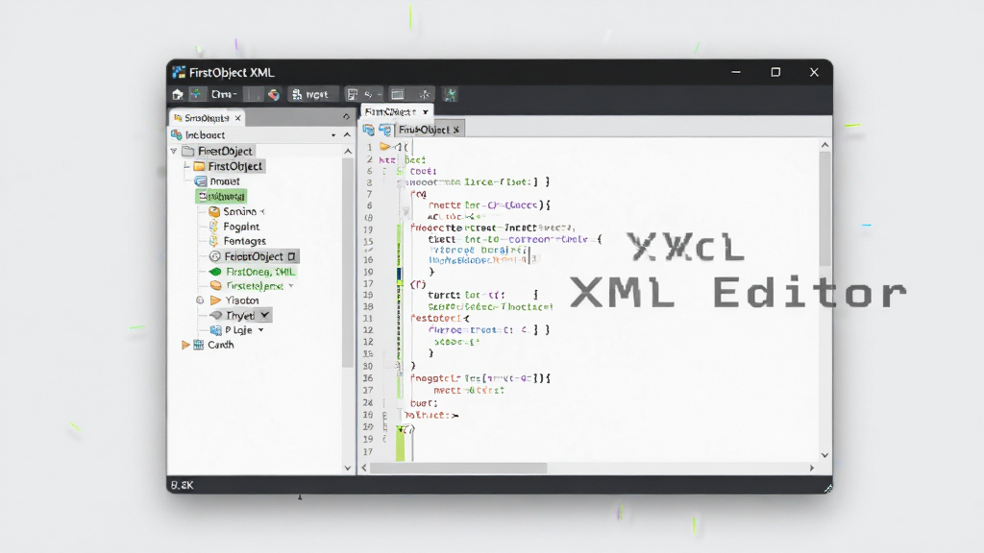Image resolution: width=984 pixels, height=553 pixels.
Task: Click the editor horizontal scrollbar thumb
Action: click(458, 468)
